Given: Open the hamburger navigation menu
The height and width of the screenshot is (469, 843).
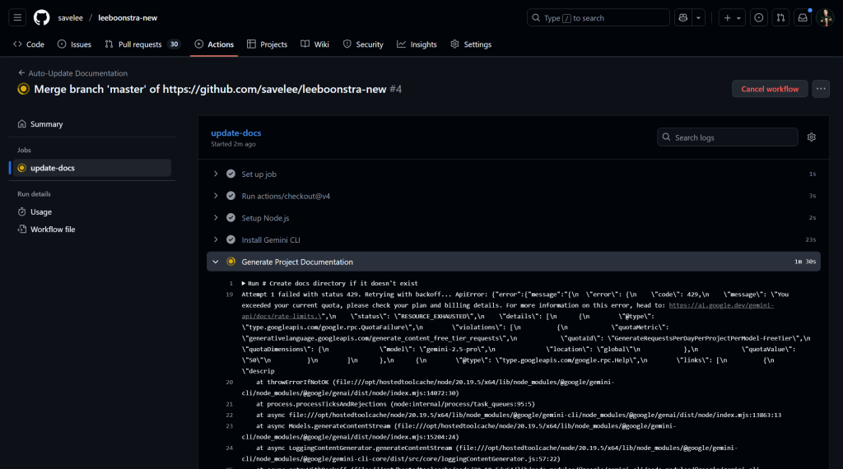Looking at the screenshot, I should pos(17,18).
